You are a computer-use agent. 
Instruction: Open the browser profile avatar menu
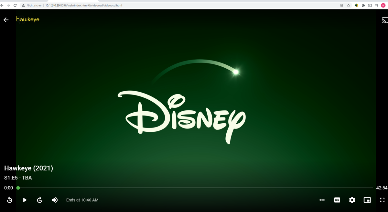click(x=383, y=5)
